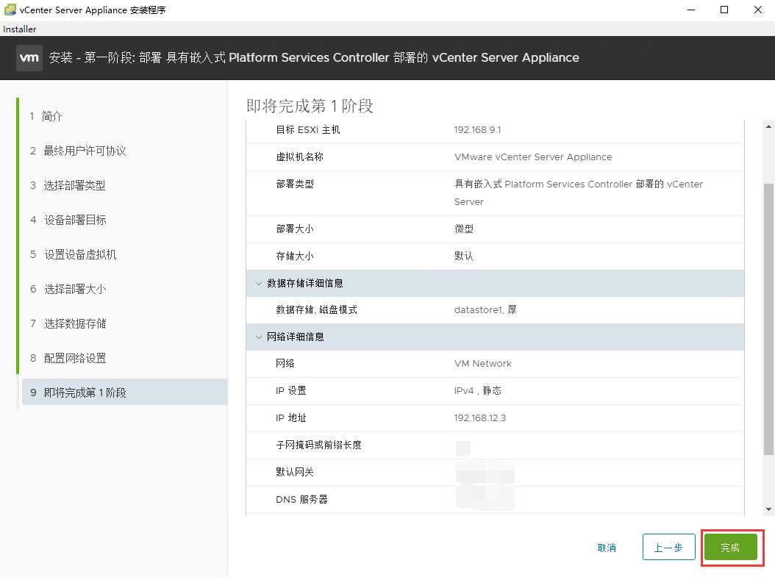Go to step 3 选择部署类型
This screenshot has height=577, width=775.
[76, 185]
